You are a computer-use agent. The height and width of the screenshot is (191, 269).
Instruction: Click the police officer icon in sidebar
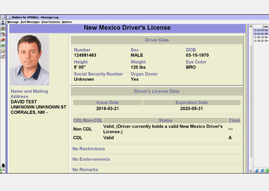(3, 22)
